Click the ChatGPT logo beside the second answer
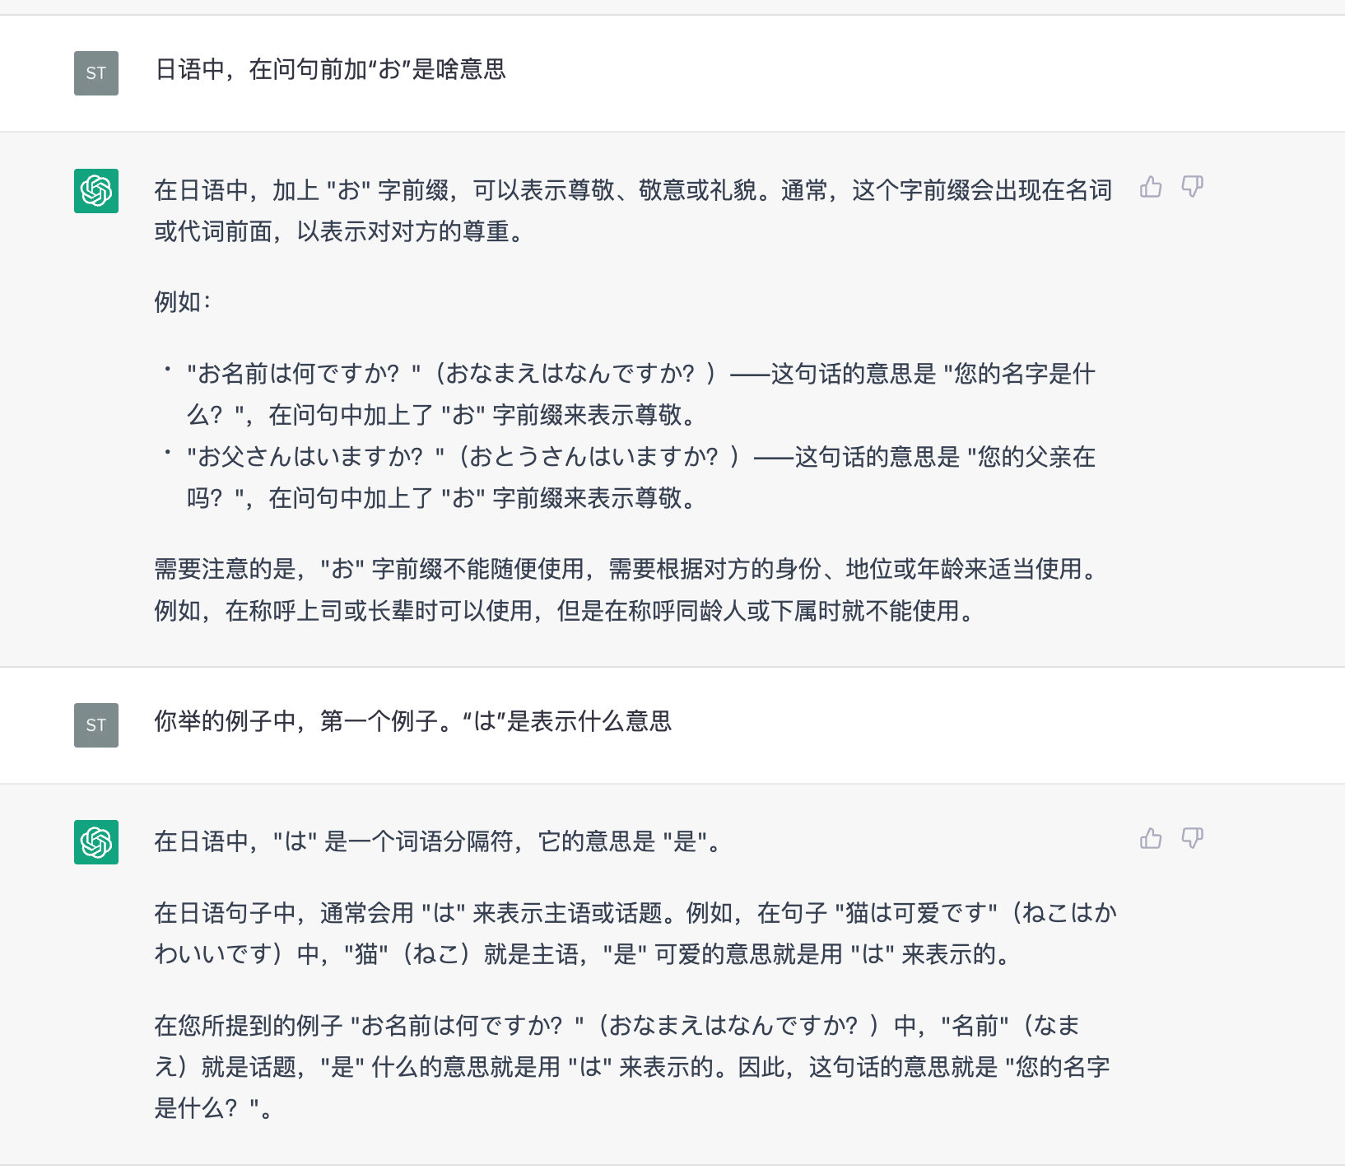 point(96,842)
